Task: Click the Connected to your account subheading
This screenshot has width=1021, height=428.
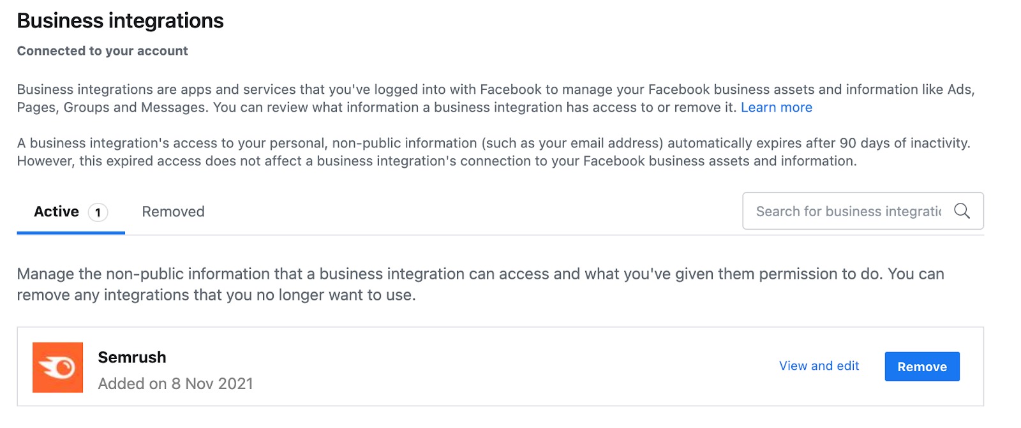Action: point(102,50)
